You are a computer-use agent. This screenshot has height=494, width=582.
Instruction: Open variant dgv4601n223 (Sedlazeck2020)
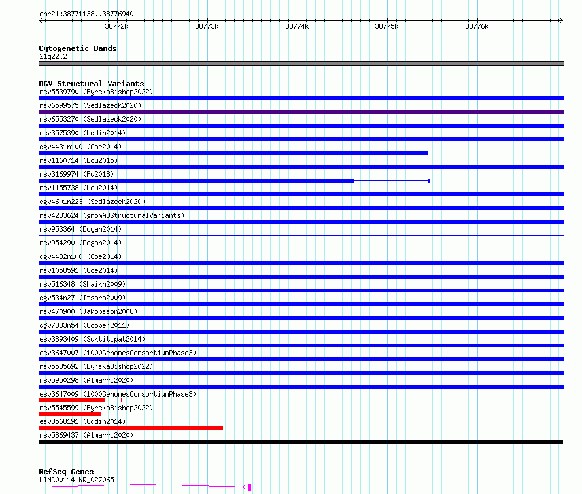pos(92,202)
